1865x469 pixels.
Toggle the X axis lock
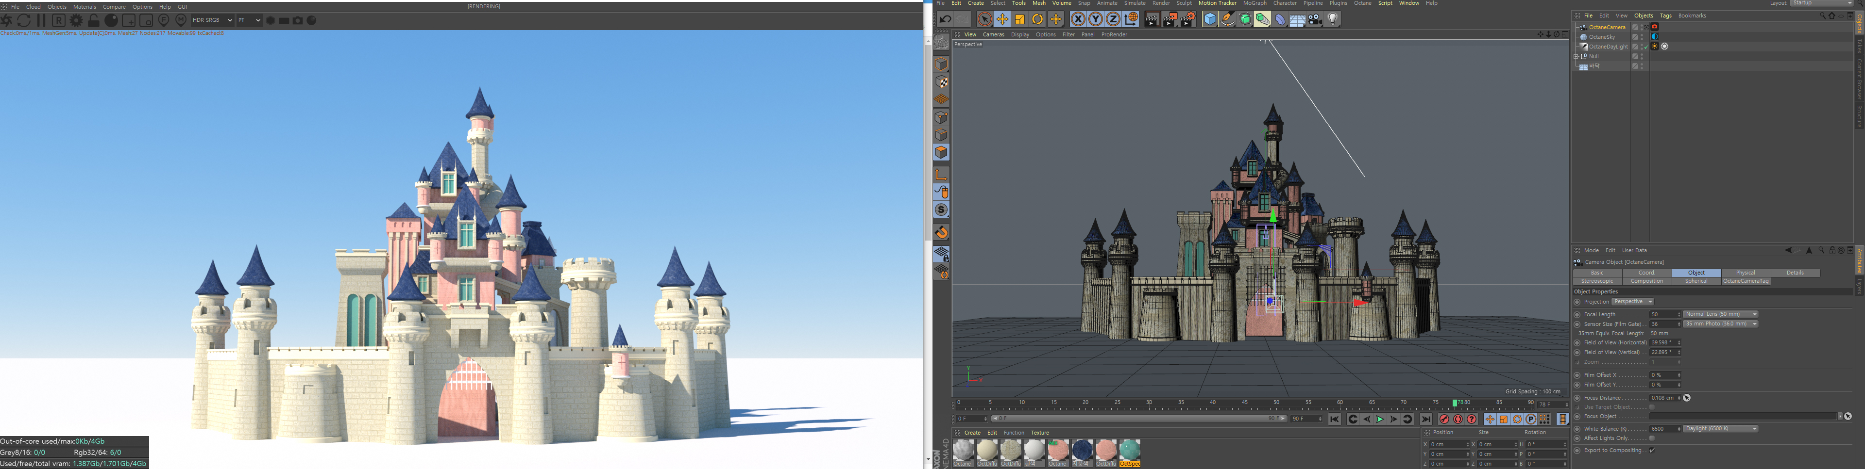(x=1078, y=19)
